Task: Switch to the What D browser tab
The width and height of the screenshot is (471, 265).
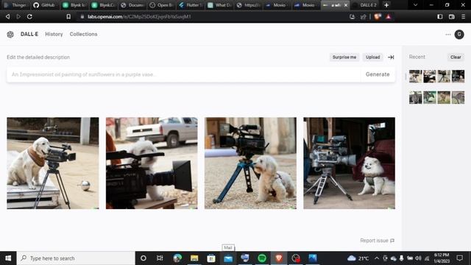Action: 219,5
